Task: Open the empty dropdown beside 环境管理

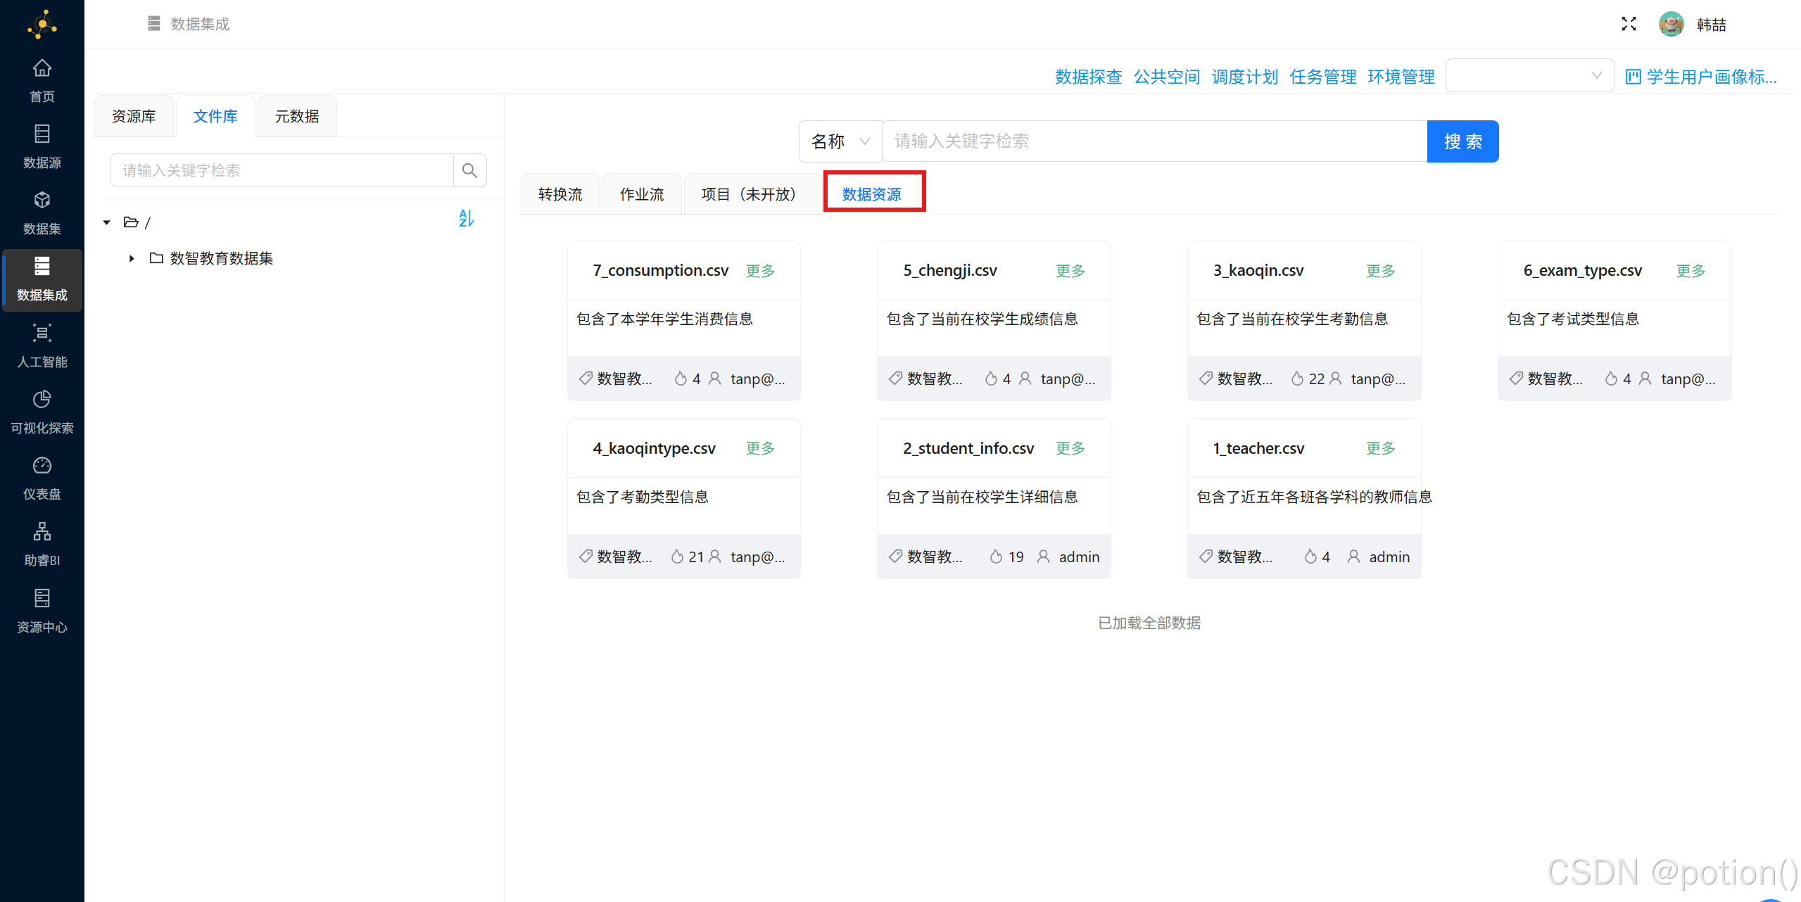Action: (x=1529, y=75)
